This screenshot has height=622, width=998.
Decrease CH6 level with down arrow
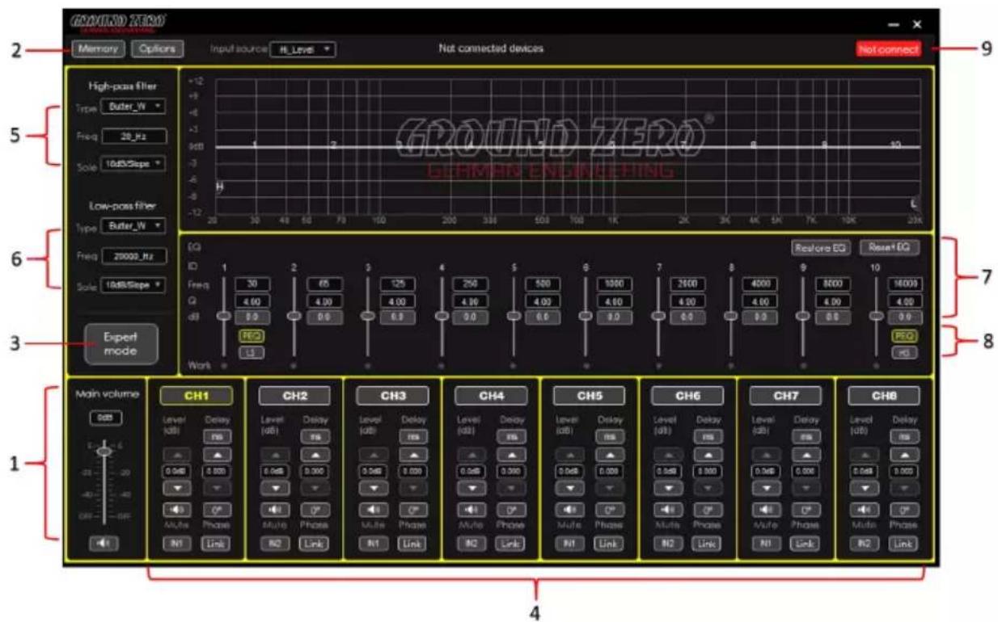[668, 489]
